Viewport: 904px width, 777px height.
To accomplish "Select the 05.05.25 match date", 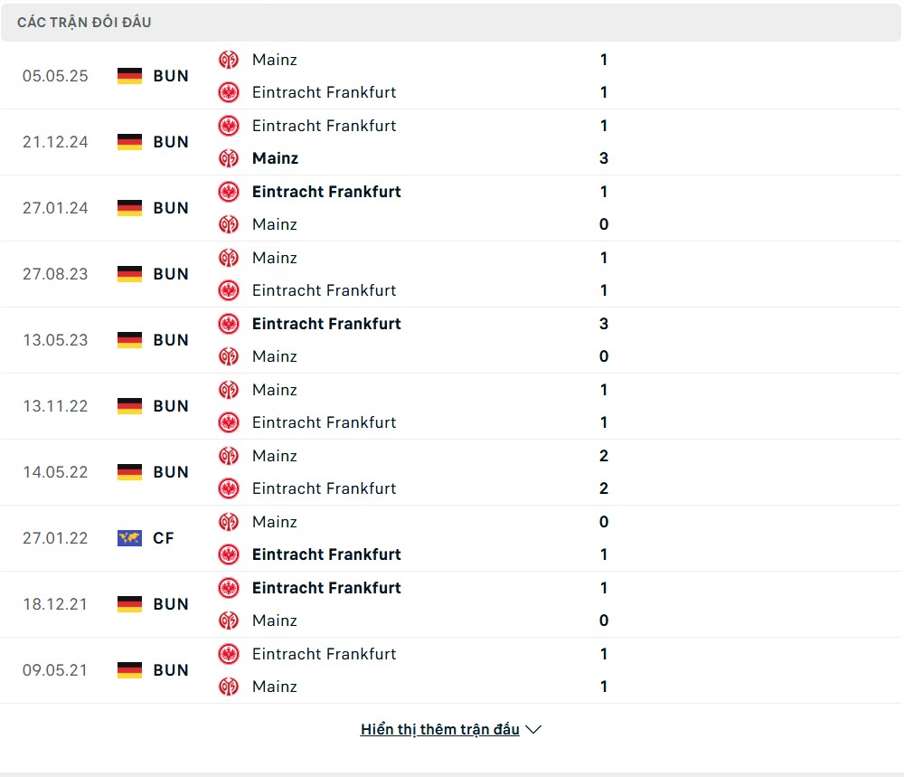I will (x=55, y=76).
